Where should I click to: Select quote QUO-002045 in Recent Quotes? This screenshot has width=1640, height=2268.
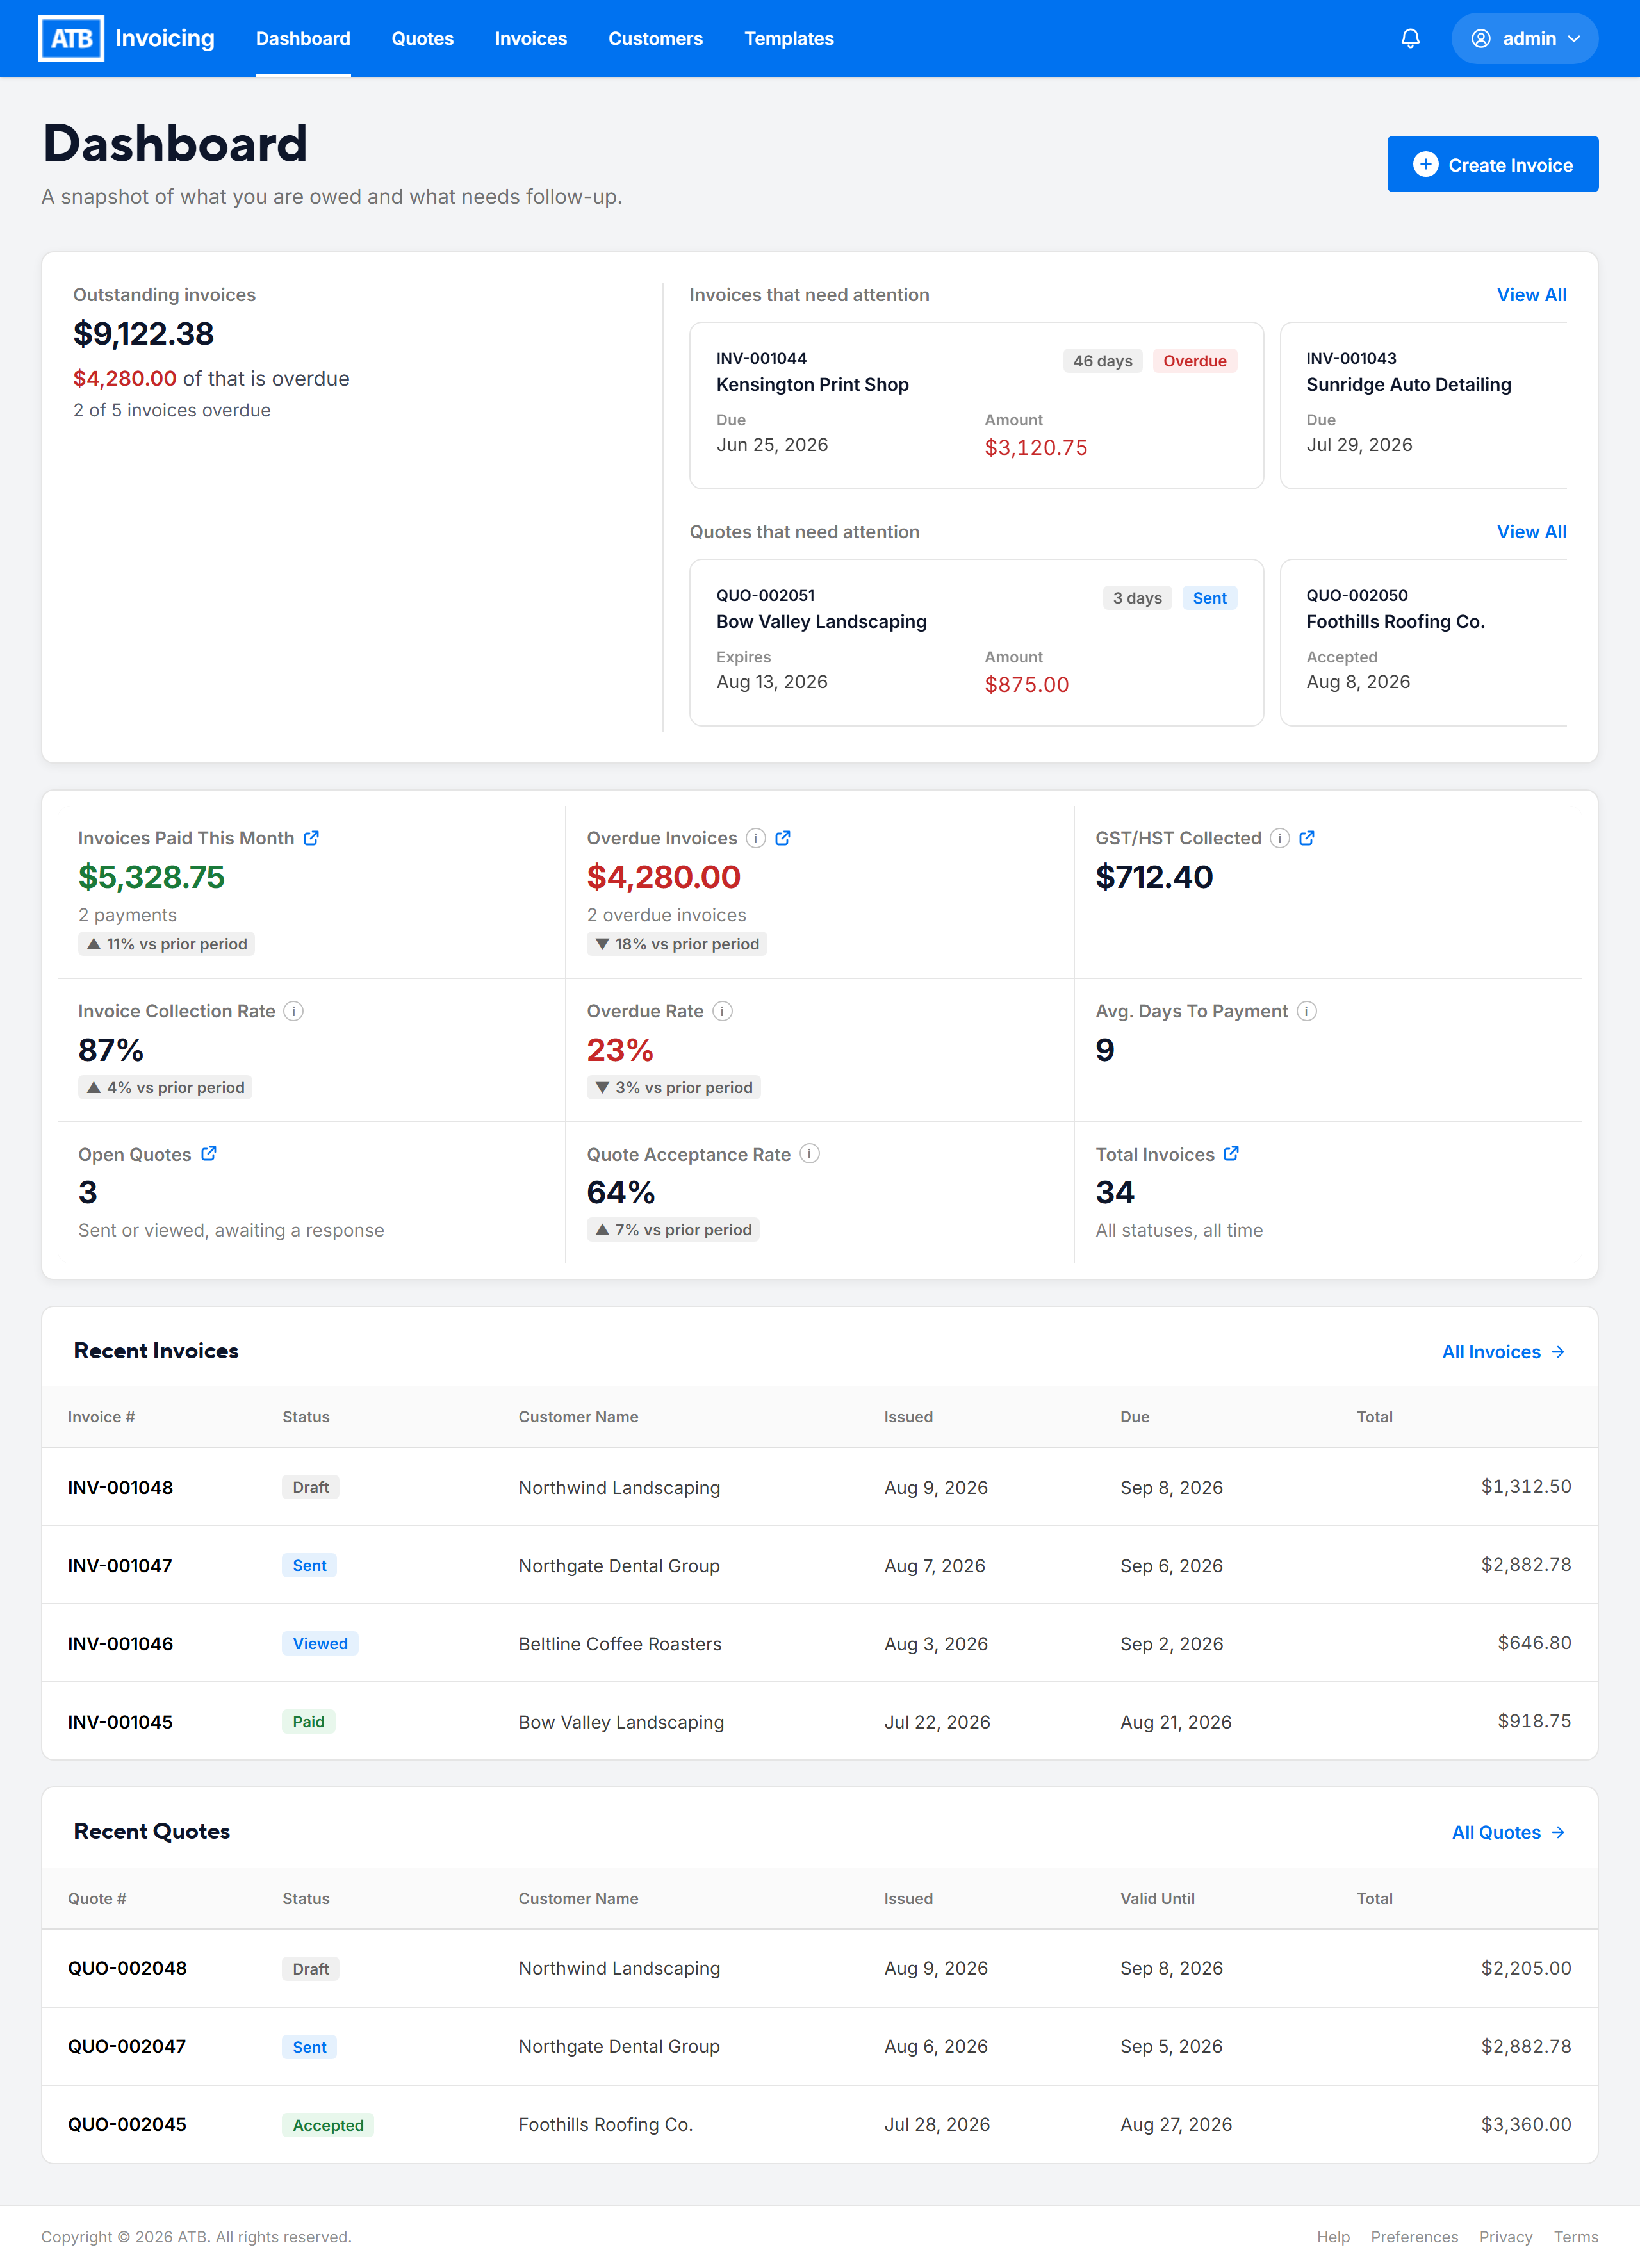(819, 2124)
